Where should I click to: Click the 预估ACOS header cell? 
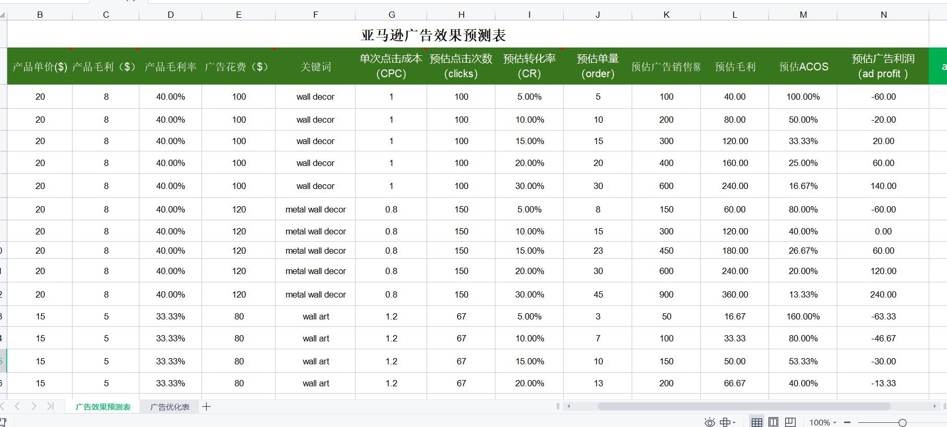[x=803, y=66]
